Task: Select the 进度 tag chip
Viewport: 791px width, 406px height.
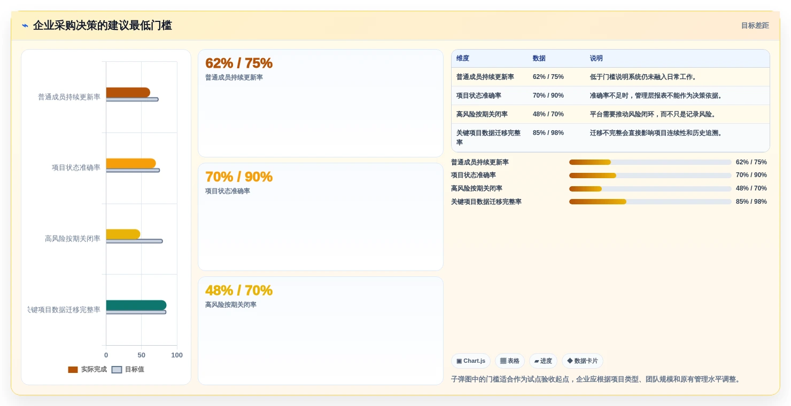Action: point(543,361)
